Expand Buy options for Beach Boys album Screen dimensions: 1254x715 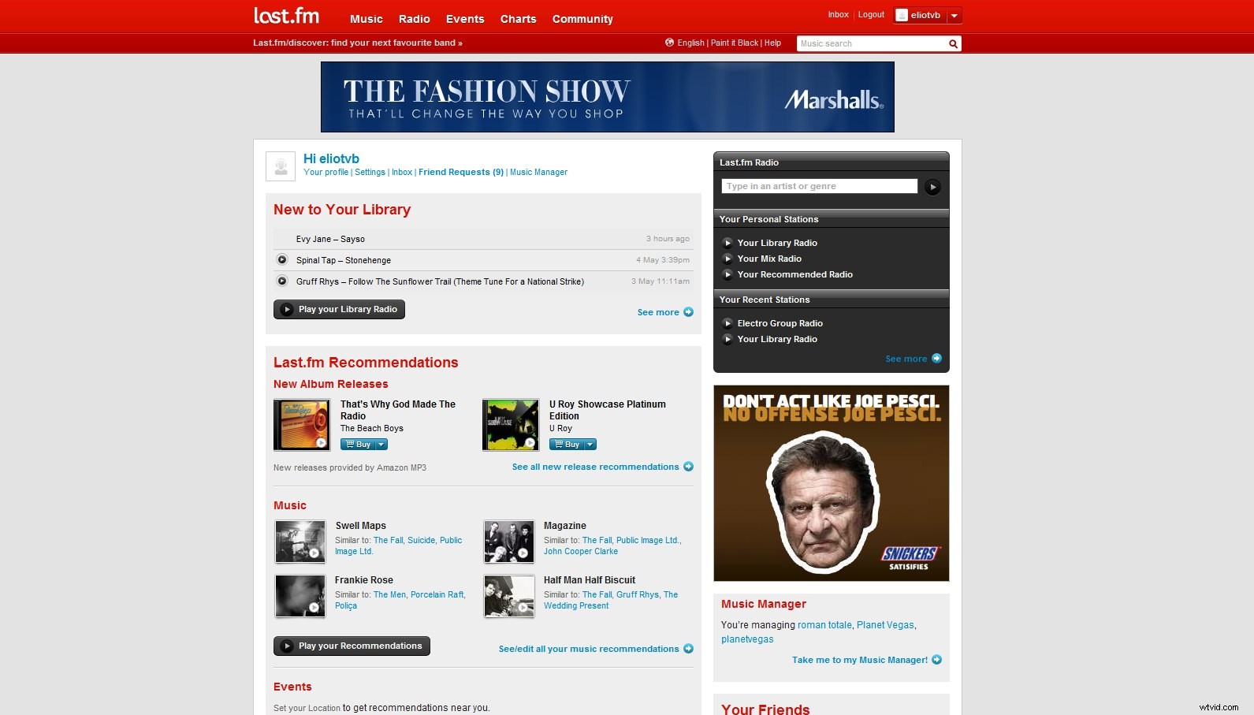coord(381,445)
